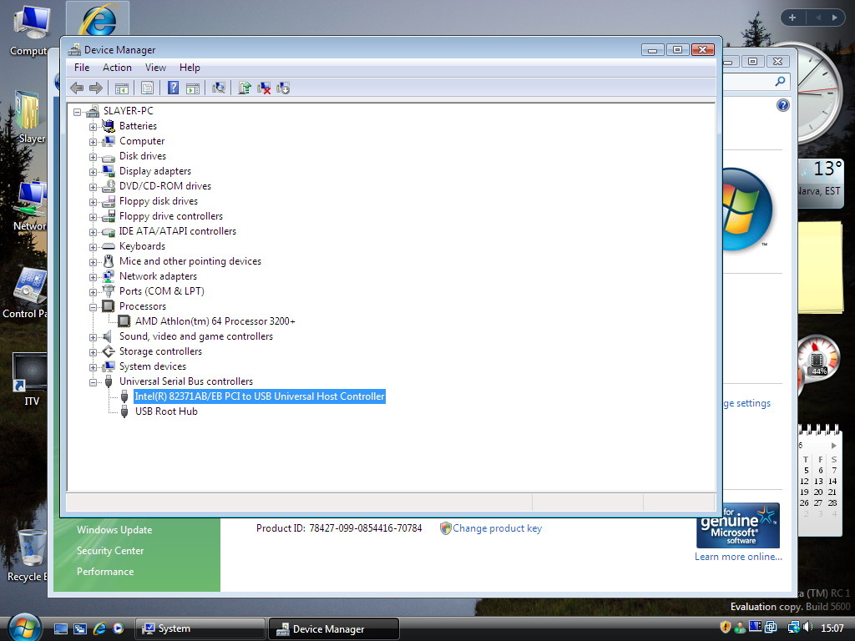Click the security shield tray icon

726,628
